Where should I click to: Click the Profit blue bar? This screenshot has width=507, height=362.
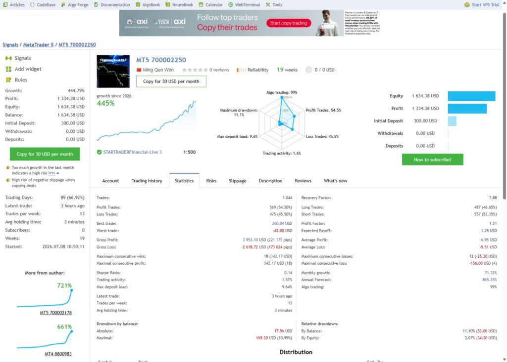pyautogui.click(x=467, y=109)
